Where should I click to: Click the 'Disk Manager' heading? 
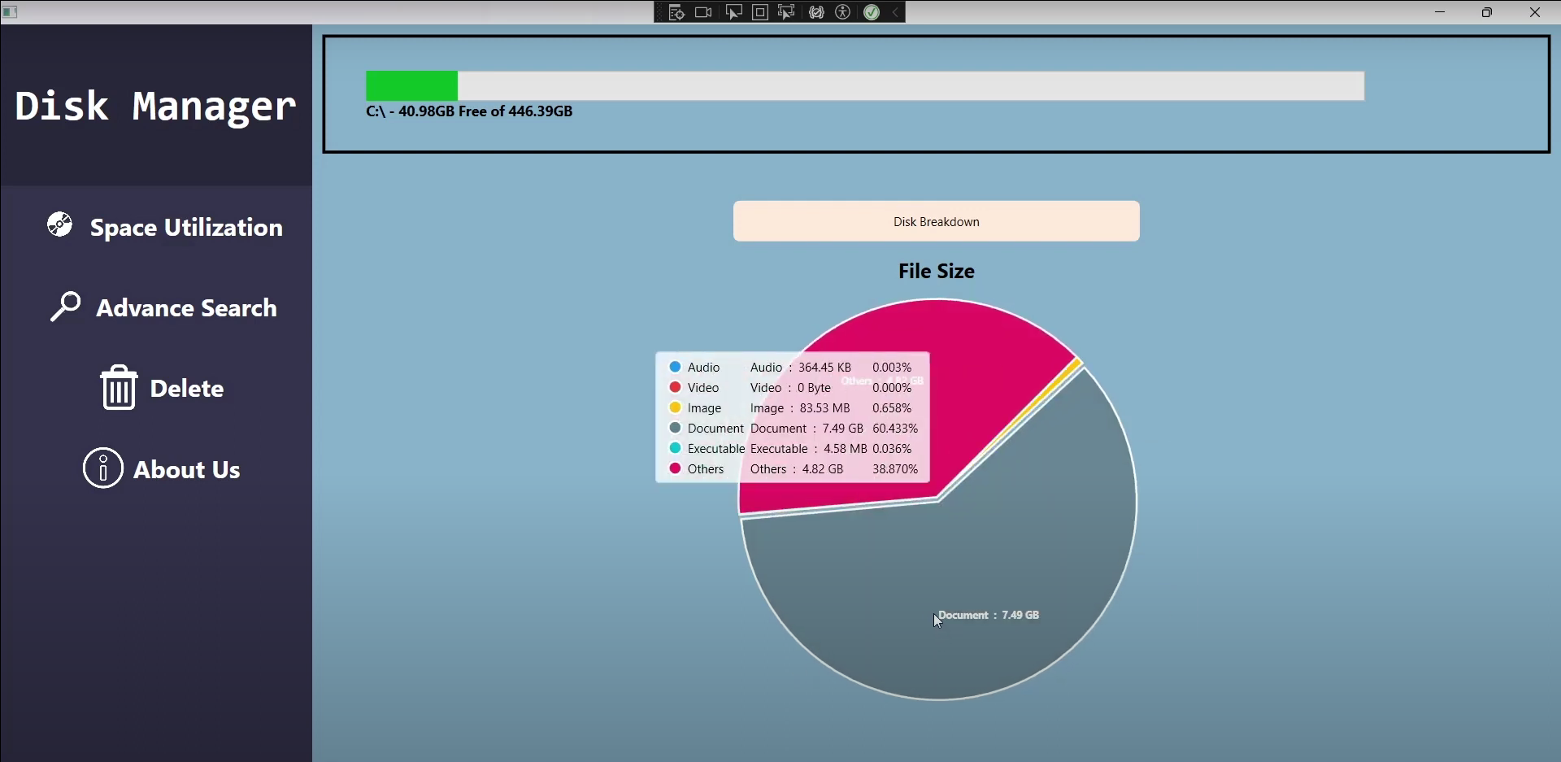click(x=155, y=106)
